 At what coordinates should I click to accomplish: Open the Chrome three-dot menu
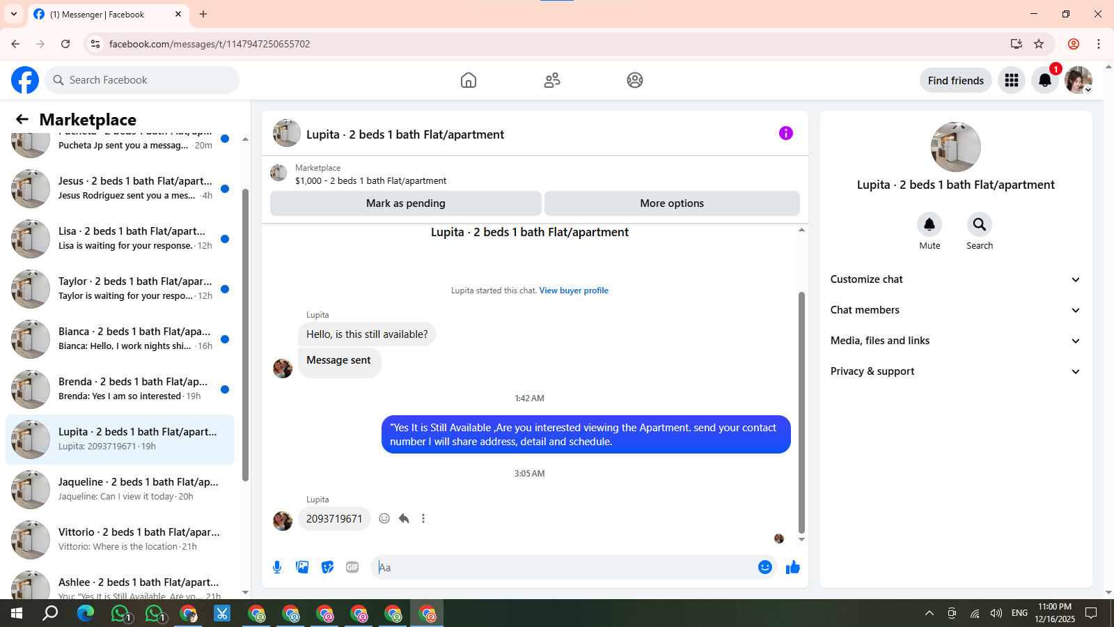pyautogui.click(x=1099, y=44)
